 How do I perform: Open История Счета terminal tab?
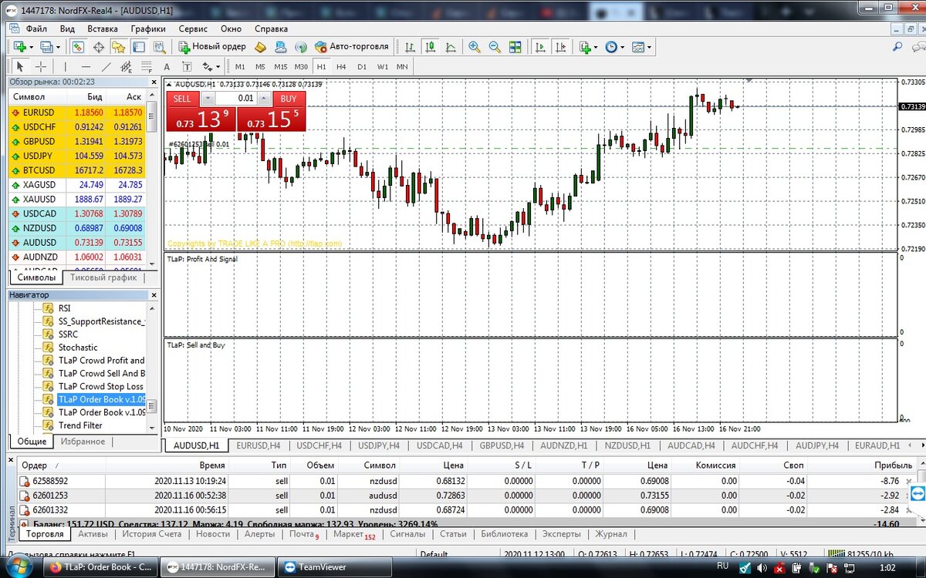152,533
